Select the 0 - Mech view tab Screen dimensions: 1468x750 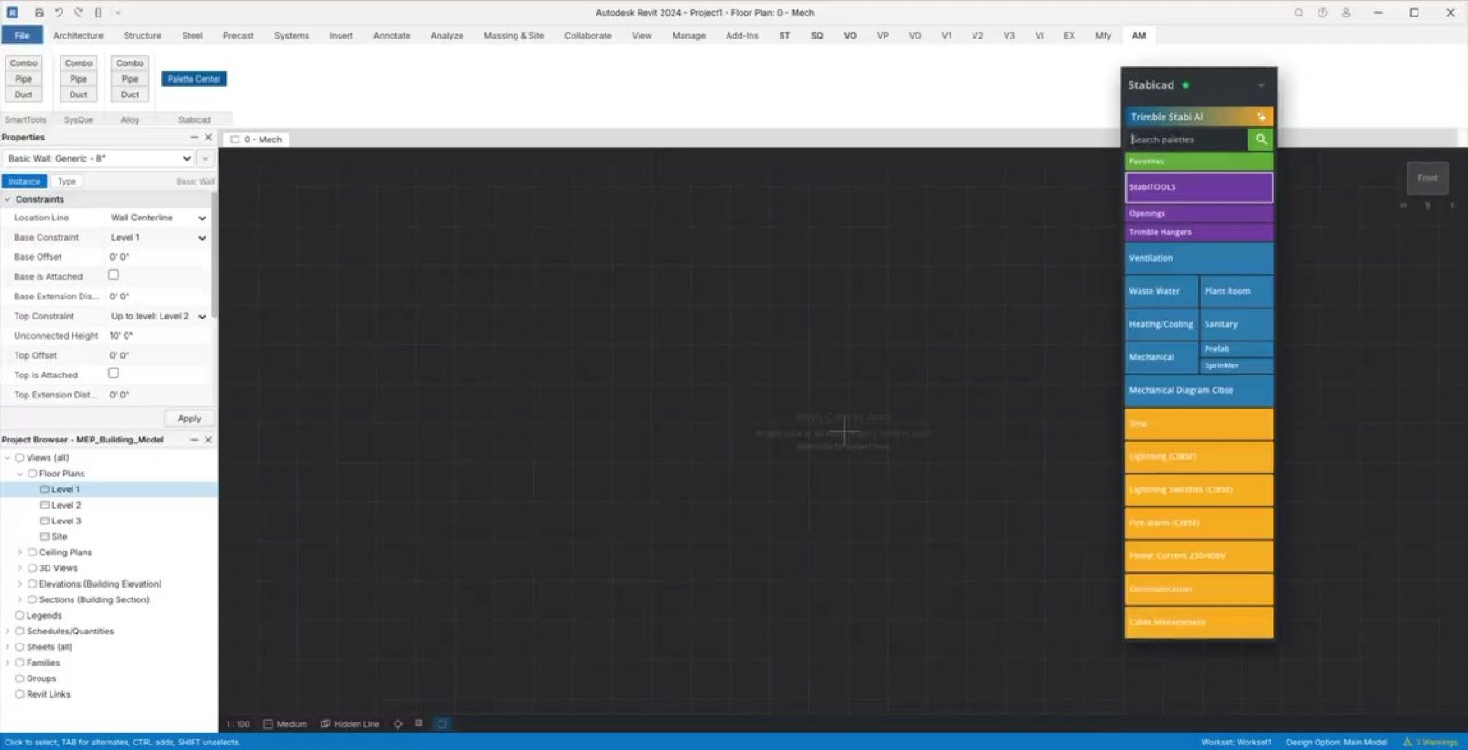click(256, 140)
